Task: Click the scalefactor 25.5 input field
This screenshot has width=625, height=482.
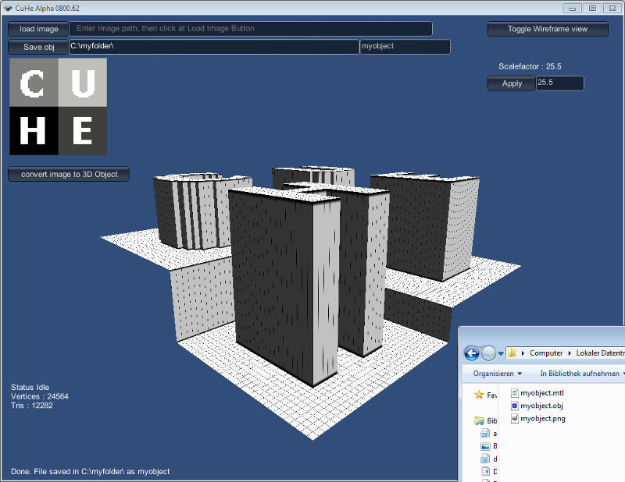Action: pos(559,83)
